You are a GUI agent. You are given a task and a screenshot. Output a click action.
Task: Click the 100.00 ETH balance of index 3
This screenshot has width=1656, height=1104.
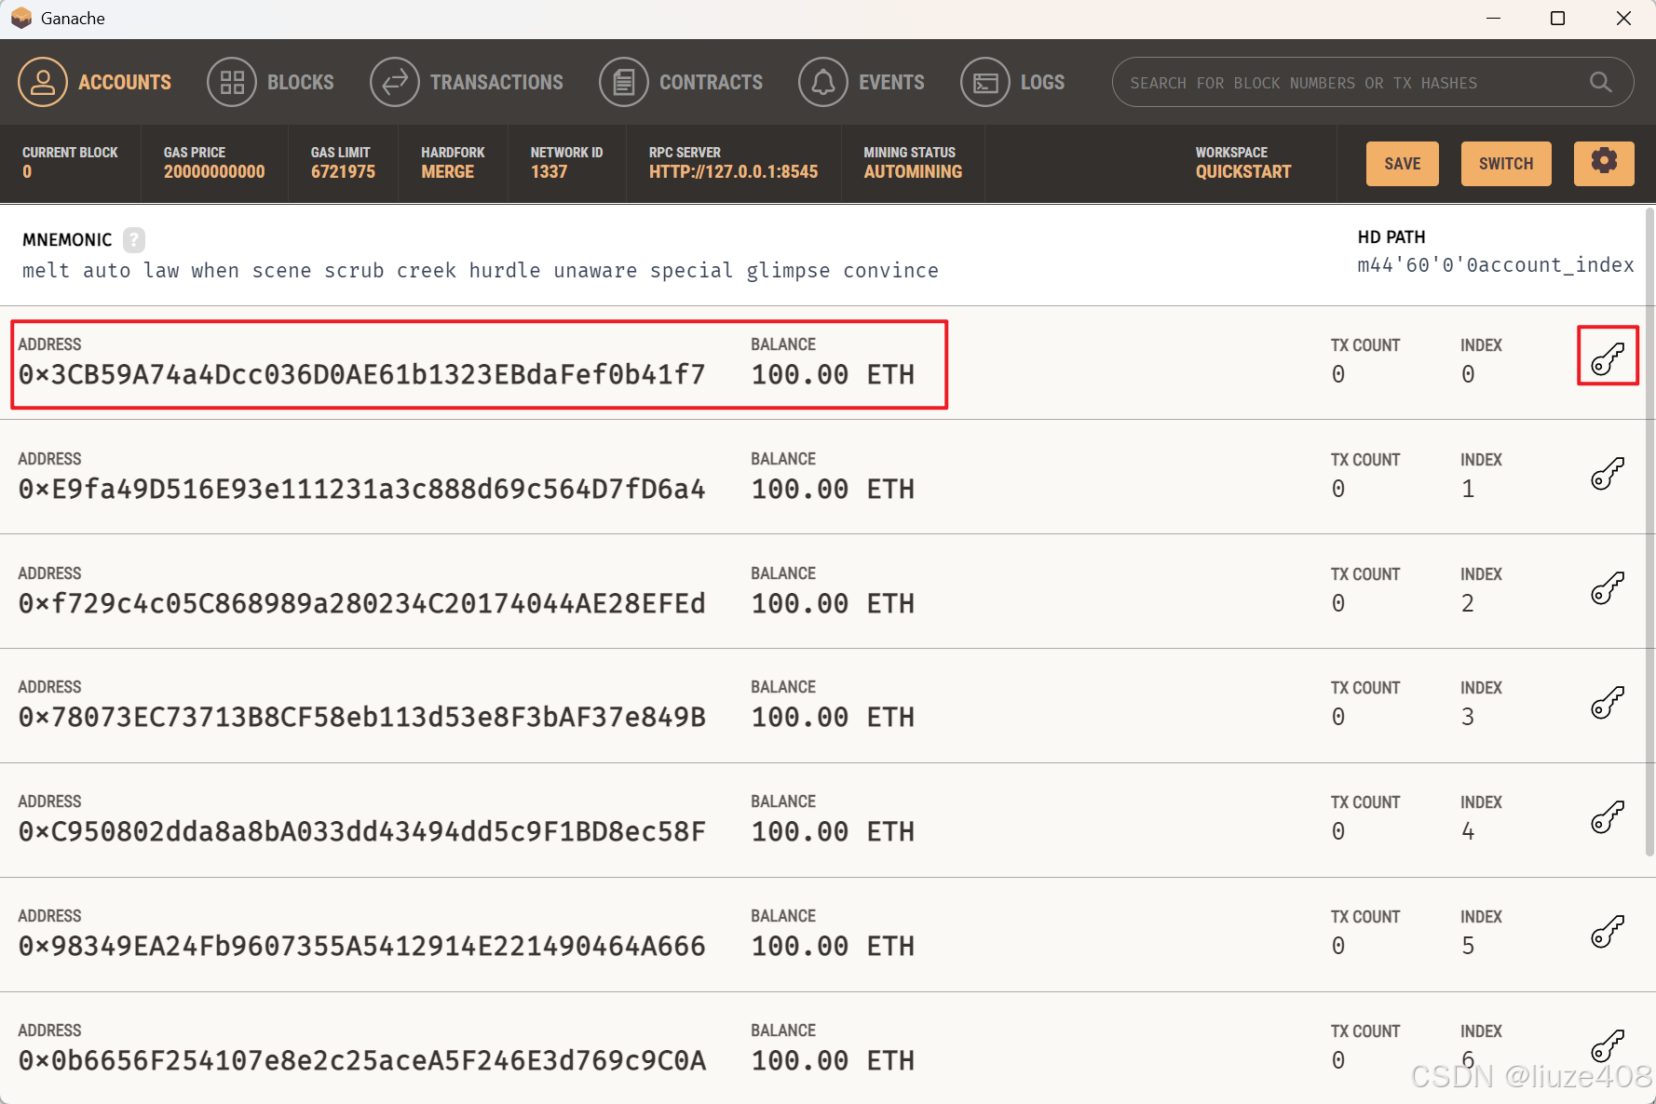(833, 717)
